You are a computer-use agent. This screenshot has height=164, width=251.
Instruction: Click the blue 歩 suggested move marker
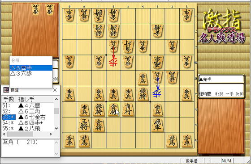[157, 93]
